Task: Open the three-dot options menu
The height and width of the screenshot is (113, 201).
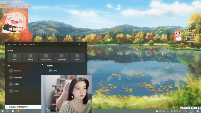Action: (84, 44)
